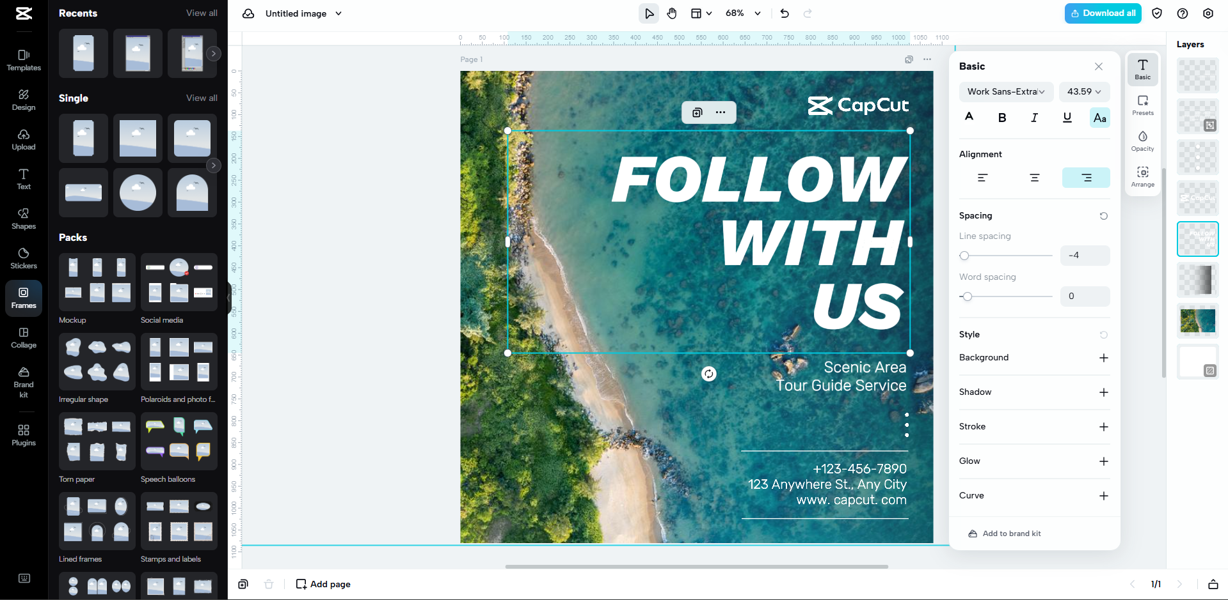
Task: Open the Shapes panel
Action: 23,219
